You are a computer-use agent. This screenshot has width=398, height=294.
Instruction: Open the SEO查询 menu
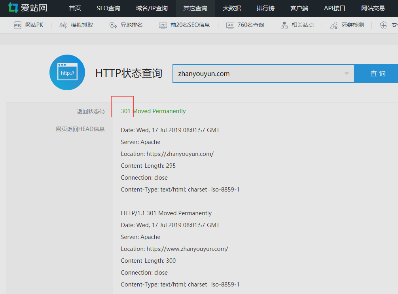[108, 8]
